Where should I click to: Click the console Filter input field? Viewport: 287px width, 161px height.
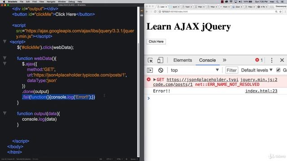point(231,70)
